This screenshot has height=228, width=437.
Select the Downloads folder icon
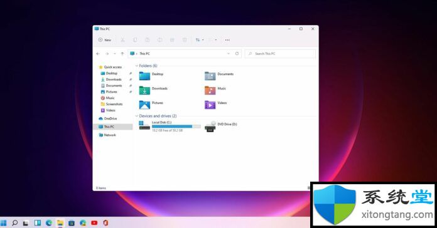[x=144, y=90]
